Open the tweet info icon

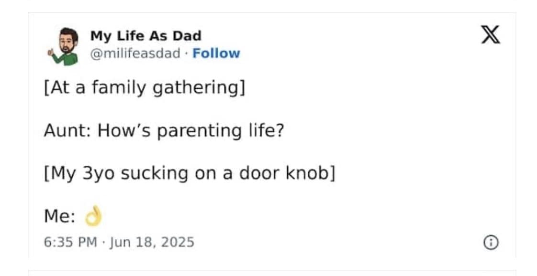(x=490, y=243)
